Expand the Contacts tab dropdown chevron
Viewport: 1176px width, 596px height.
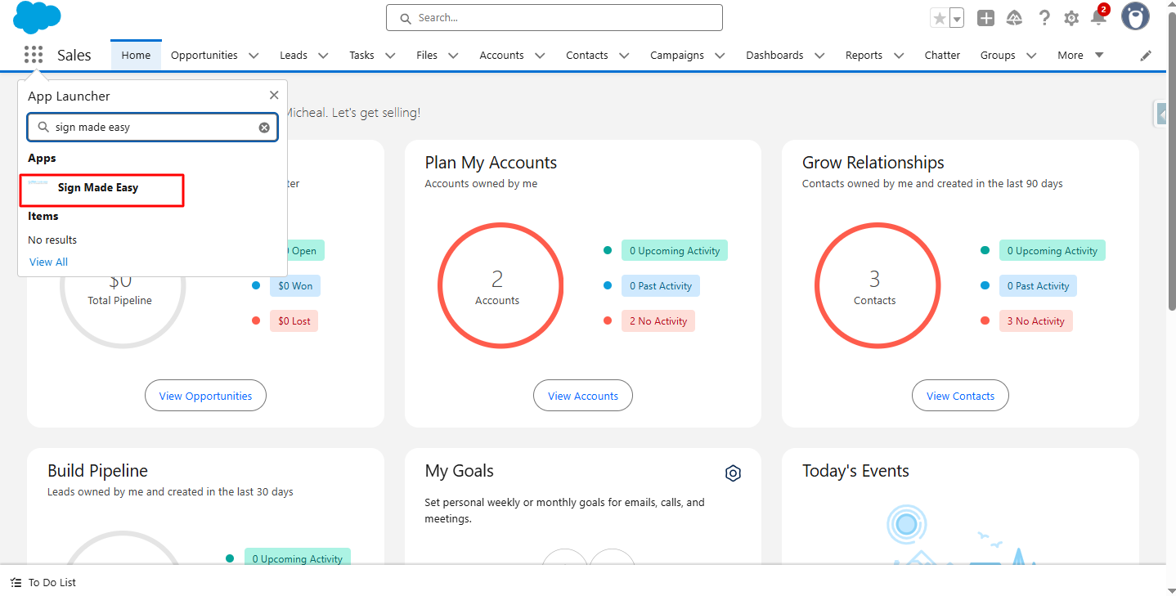click(x=624, y=56)
